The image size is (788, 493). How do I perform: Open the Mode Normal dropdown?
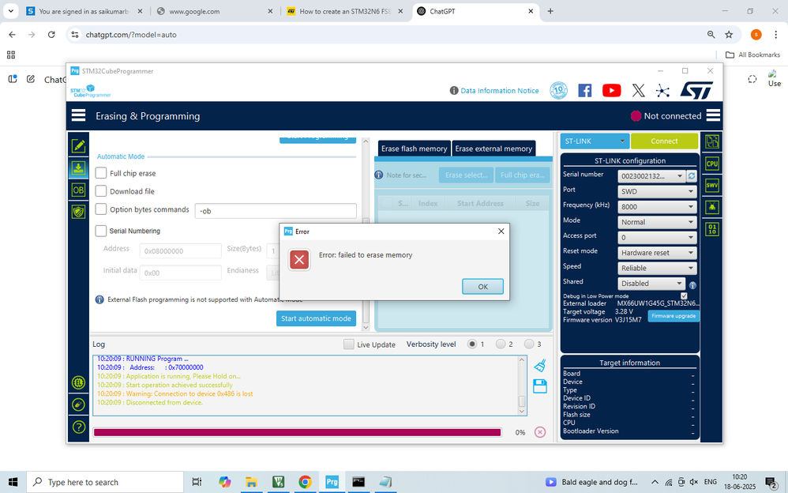pyautogui.click(x=657, y=222)
